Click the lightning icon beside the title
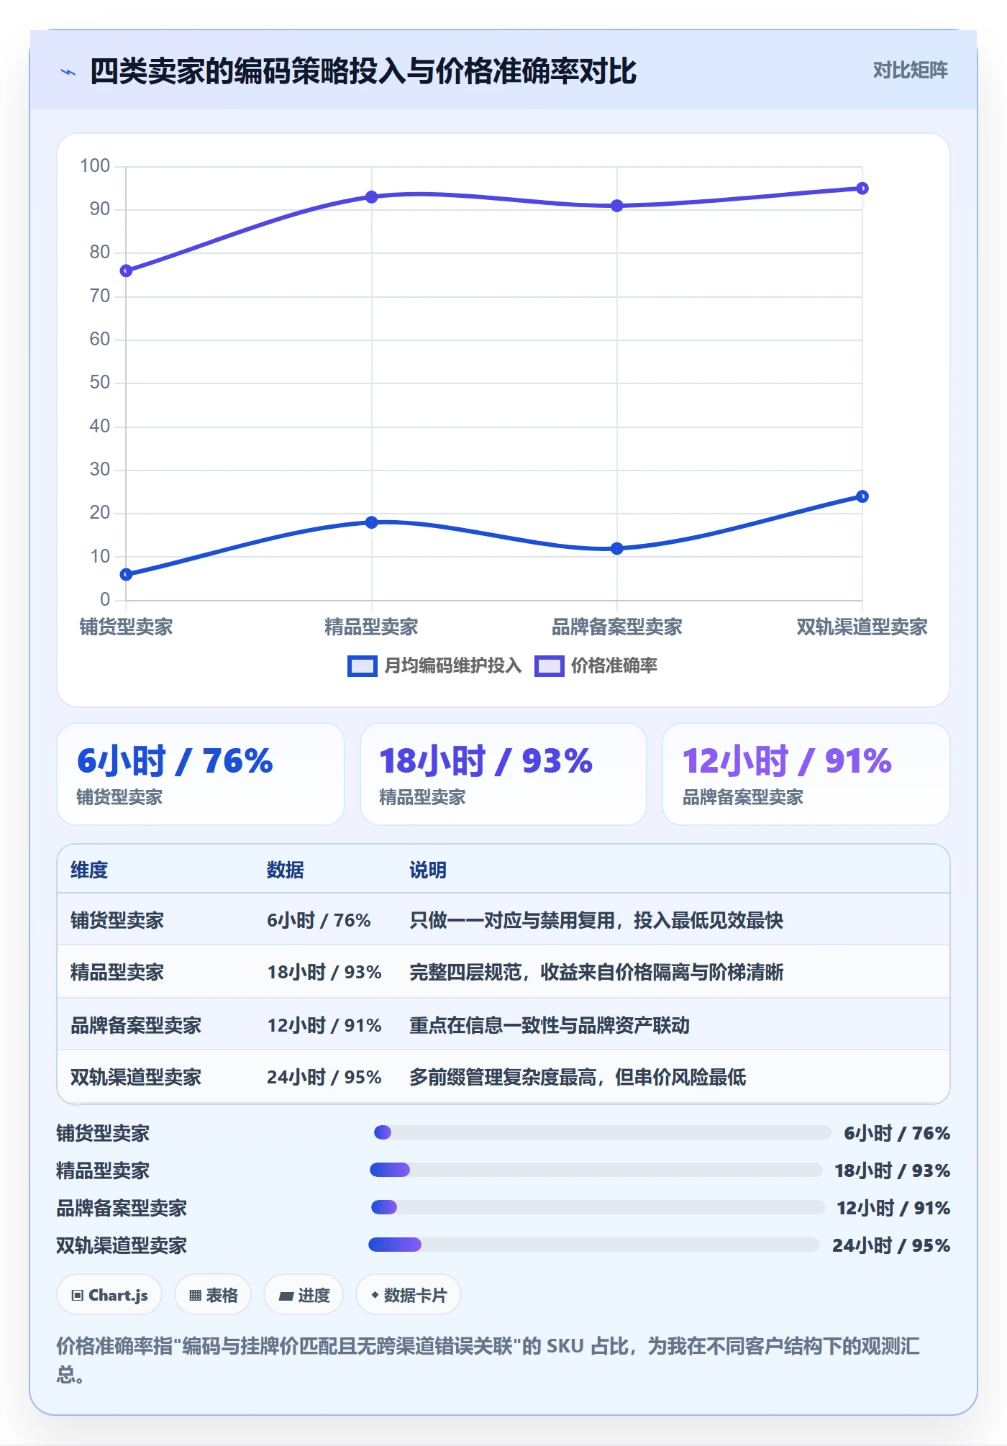The width and height of the screenshot is (1007, 1446). 68,72
